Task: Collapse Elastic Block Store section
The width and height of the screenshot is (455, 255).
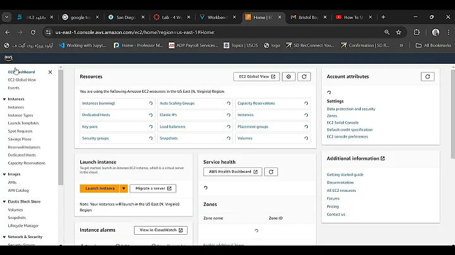Action: coord(4,202)
